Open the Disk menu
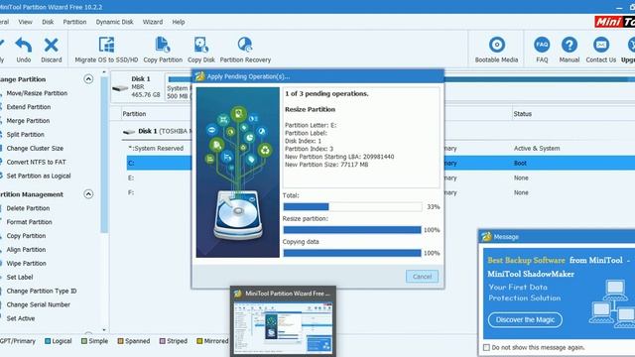635x357 pixels. (x=48, y=22)
